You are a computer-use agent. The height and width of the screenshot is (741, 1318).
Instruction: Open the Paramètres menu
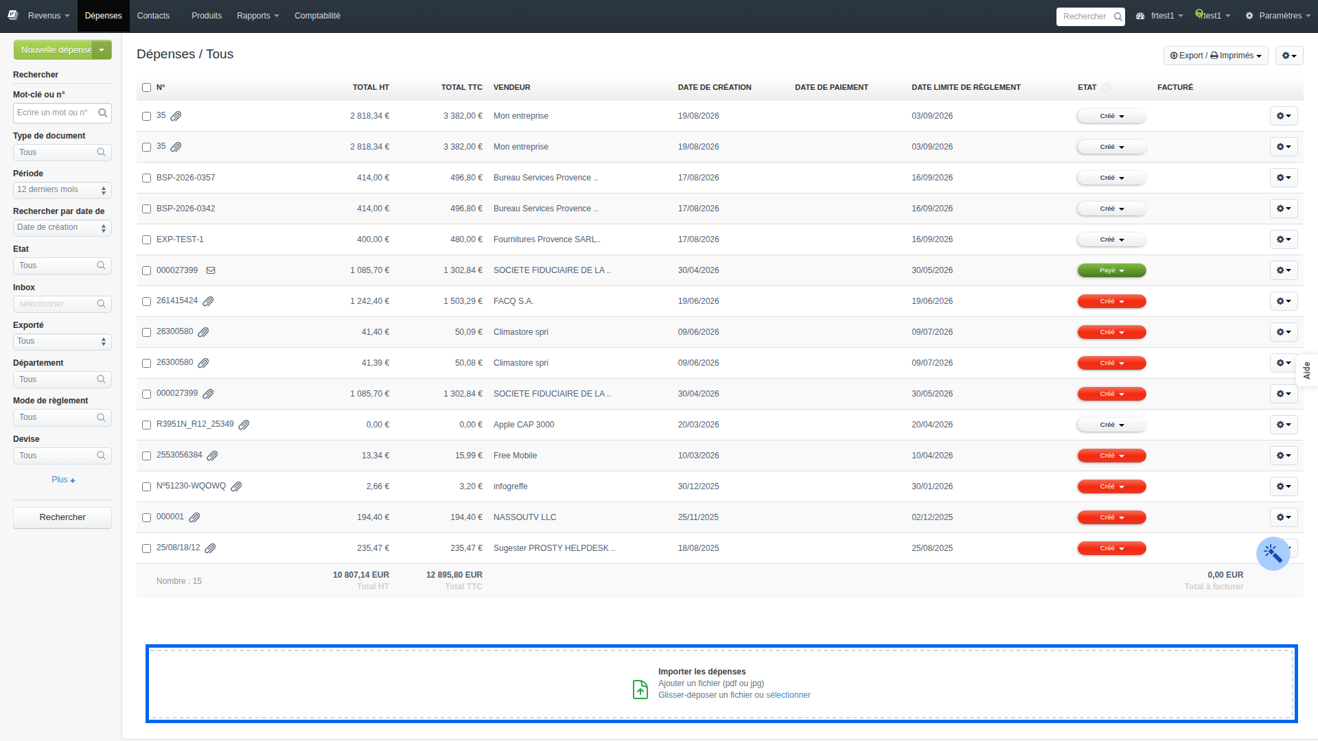pos(1277,16)
